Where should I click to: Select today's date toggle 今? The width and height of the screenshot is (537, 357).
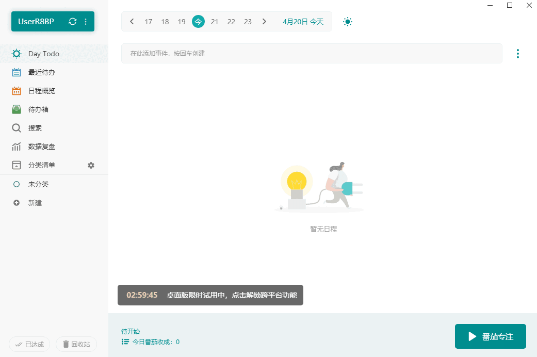198,22
